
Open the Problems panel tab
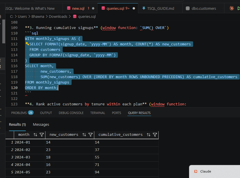click(x=19, y=113)
